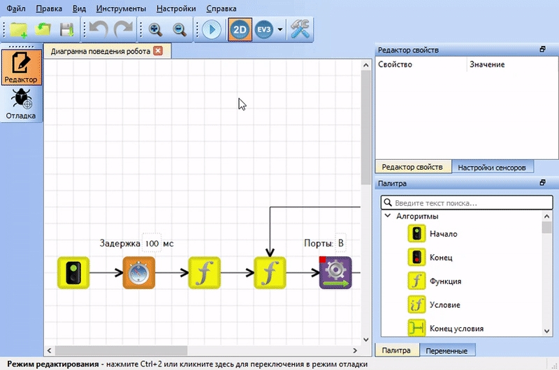Screen dimensions: 559x370
Task: Zoom out with the magnifier minus icon
Action: click(180, 29)
